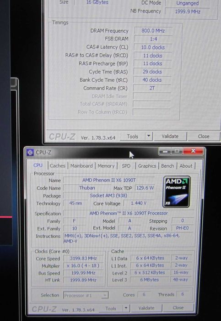Select the CPU tab
This screenshot has width=221, height=321.
38,165
